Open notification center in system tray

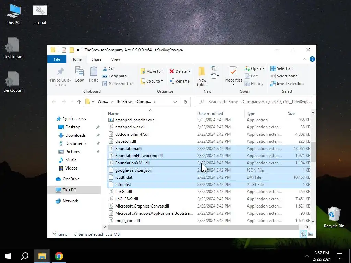[x=340, y=256]
